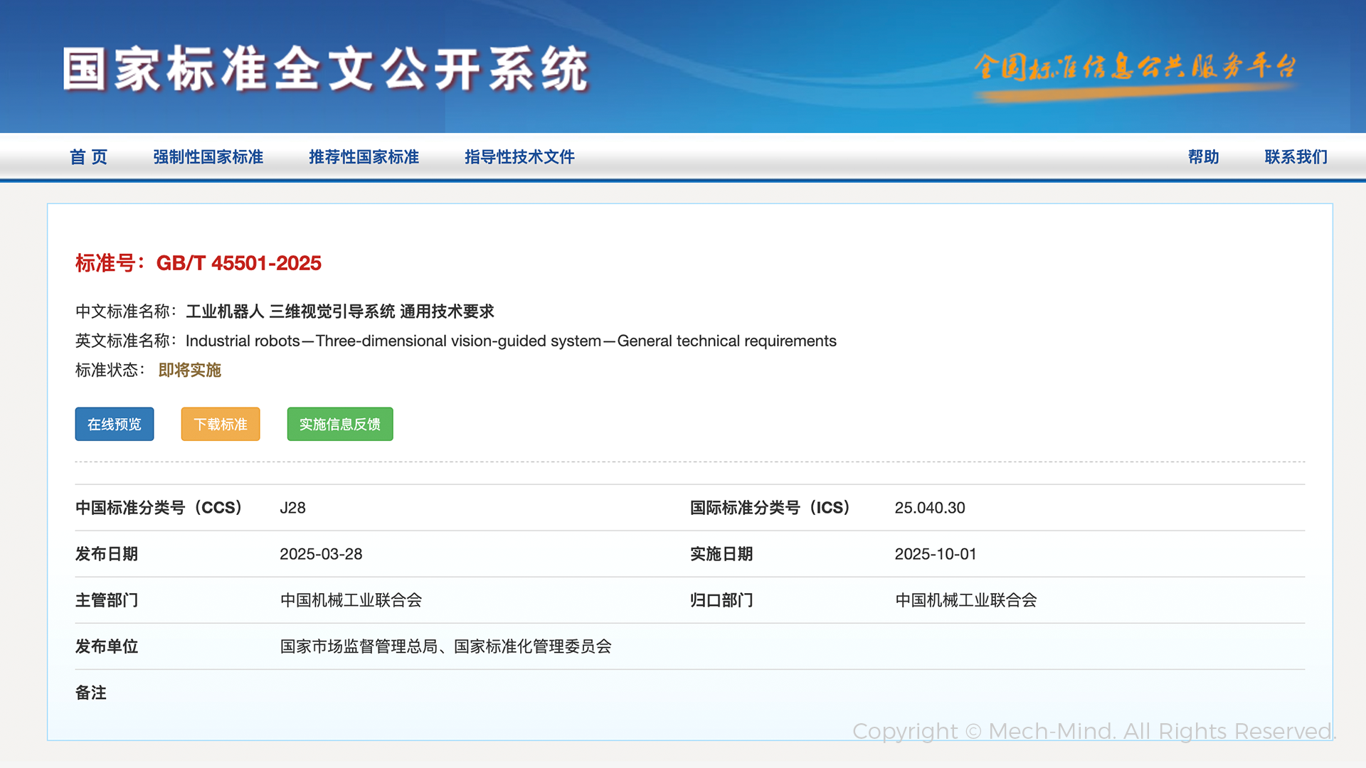This screenshot has width=1366, height=768.
Task: Click the 国家标准全文公开系统 site logo
Action: coord(327,69)
